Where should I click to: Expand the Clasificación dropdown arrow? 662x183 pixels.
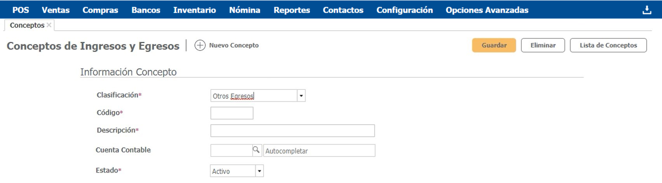tap(301, 96)
